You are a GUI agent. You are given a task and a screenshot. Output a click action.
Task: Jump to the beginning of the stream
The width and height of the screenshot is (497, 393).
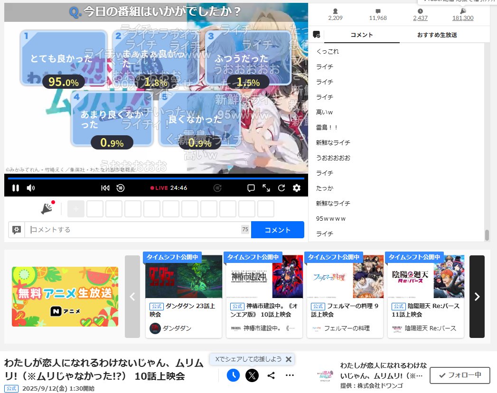point(105,188)
